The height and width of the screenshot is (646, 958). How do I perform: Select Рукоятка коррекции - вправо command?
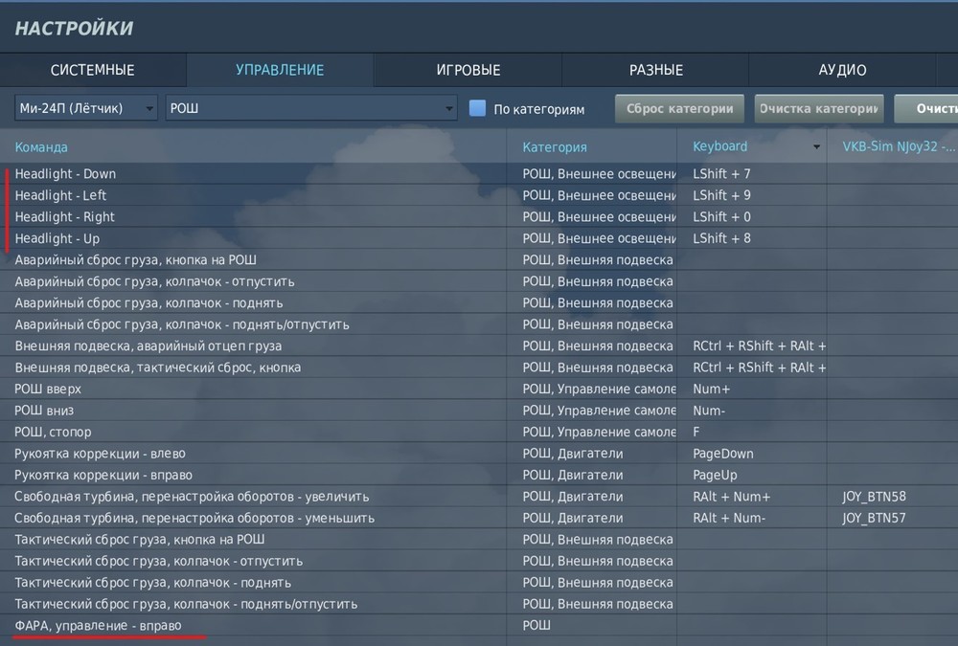(103, 475)
